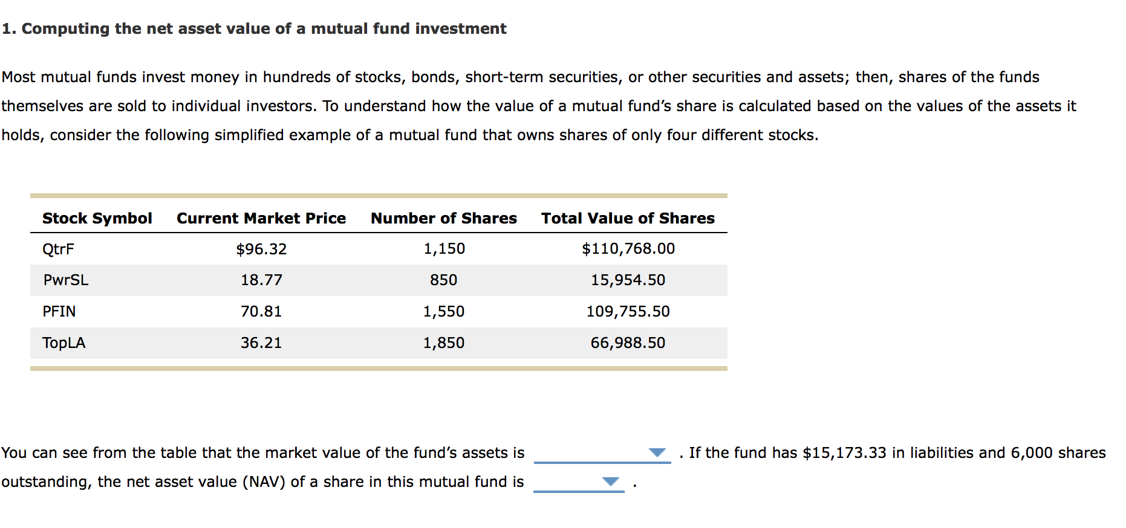This screenshot has height=528, width=1126.
Task: Click the Current Market Price column header
Action: pos(261,218)
